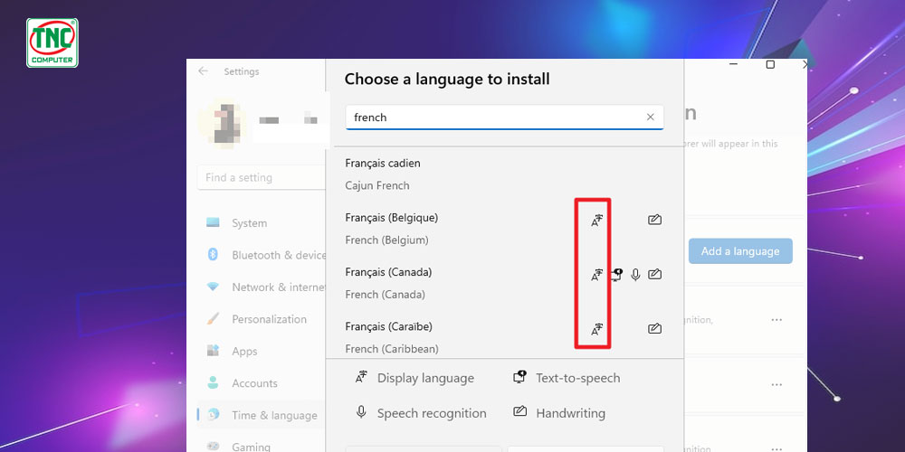This screenshot has height=452, width=905.
Task: Click display language icon for Français (Caraïbe)
Action: [x=596, y=329]
